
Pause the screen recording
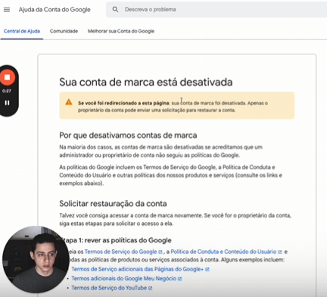coord(7,103)
